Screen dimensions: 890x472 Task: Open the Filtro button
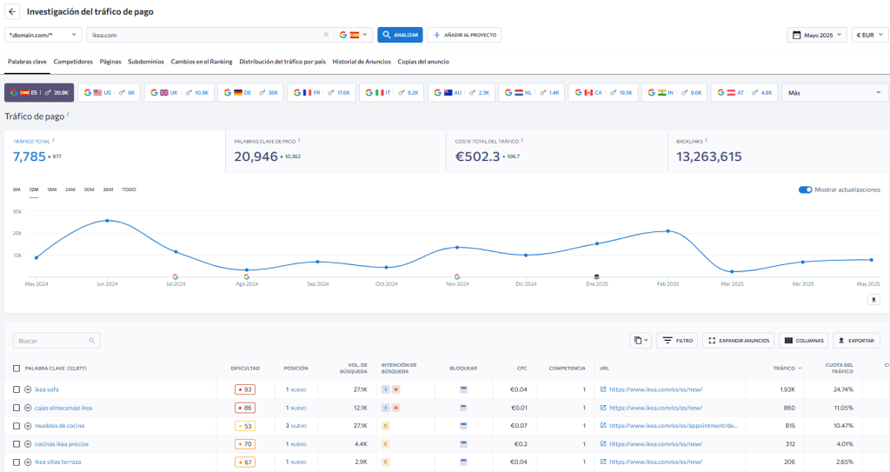677,340
